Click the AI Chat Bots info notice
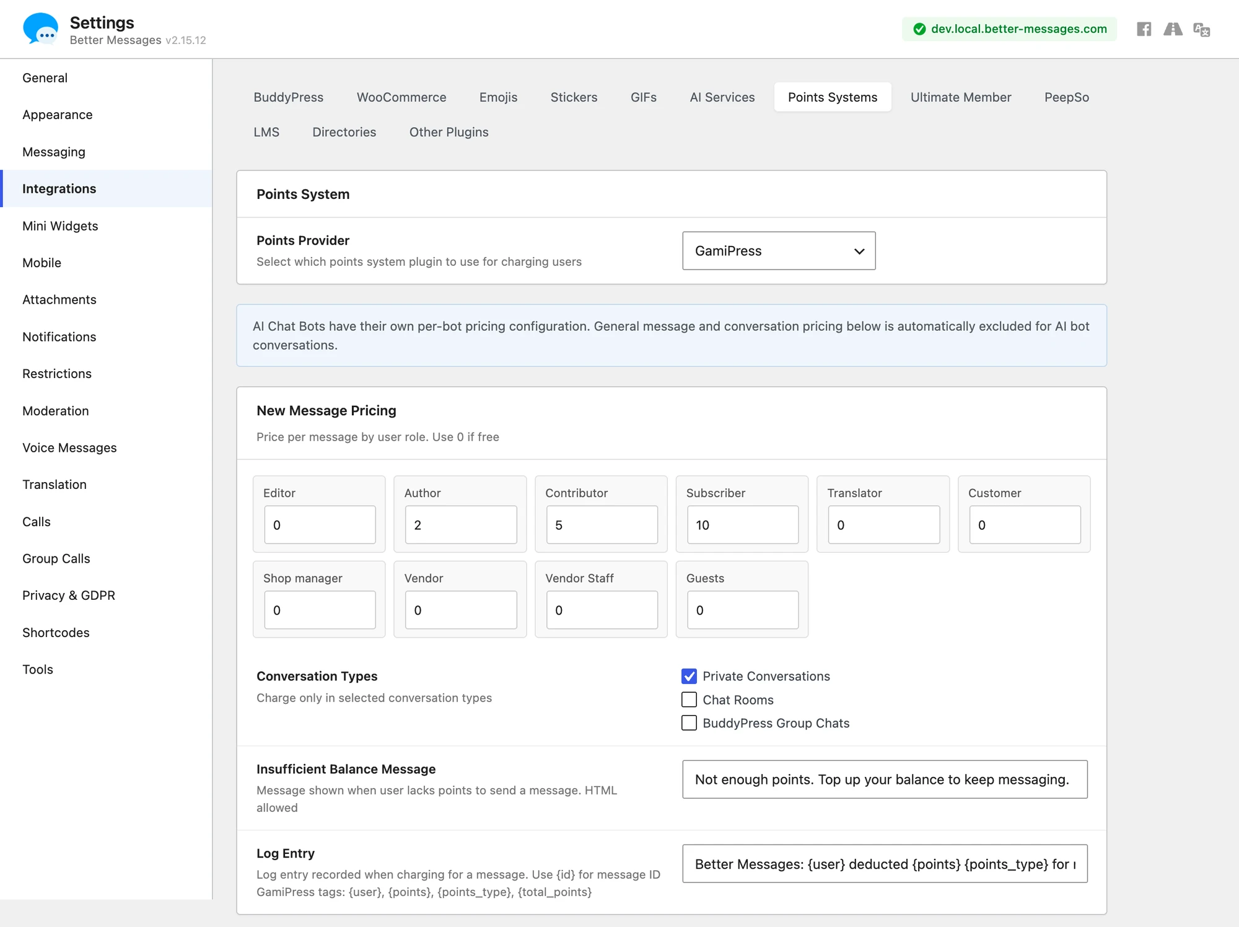The width and height of the screenshot is (1239, 927). 672,335
